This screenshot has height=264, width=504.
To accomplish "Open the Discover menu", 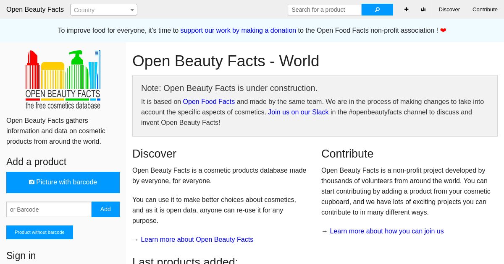I will pyautogui.click(x=449, y=10).
